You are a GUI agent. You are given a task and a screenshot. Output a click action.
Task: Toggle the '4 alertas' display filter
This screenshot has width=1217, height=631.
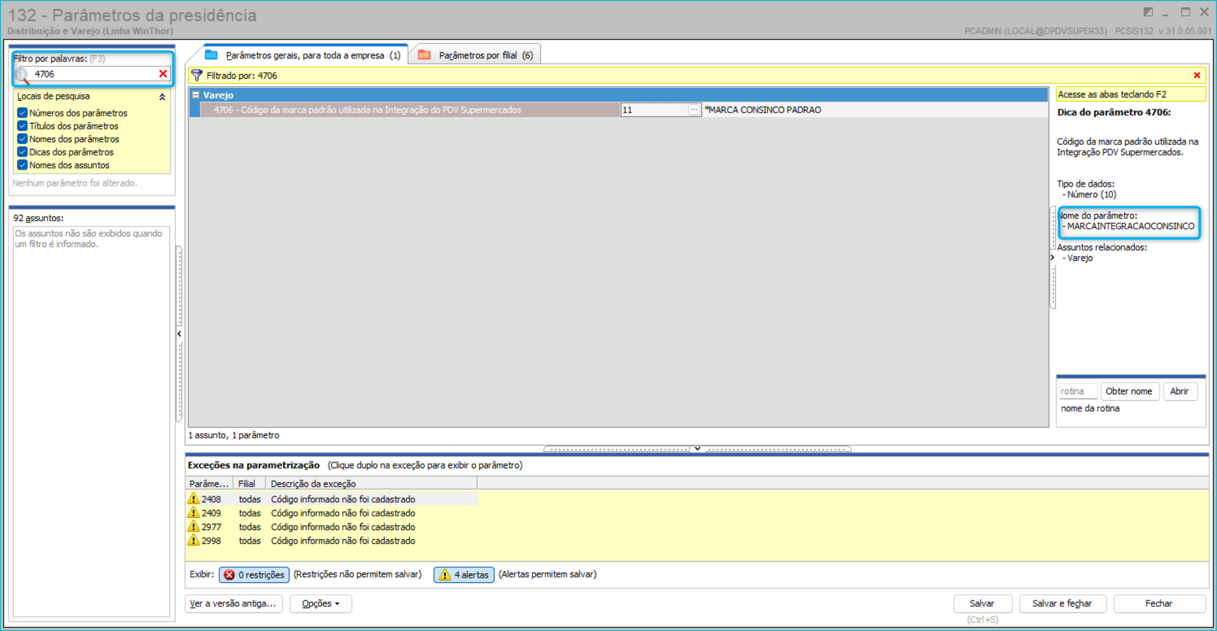click(x=464, y=575)
